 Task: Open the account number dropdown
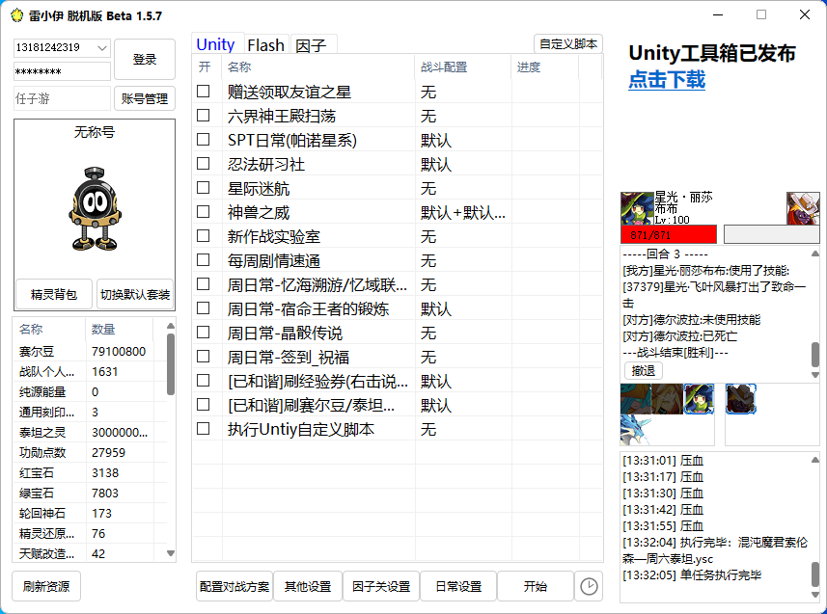click(x=101, y=46)
